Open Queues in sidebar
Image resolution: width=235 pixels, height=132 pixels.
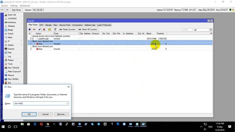[11, 49]
